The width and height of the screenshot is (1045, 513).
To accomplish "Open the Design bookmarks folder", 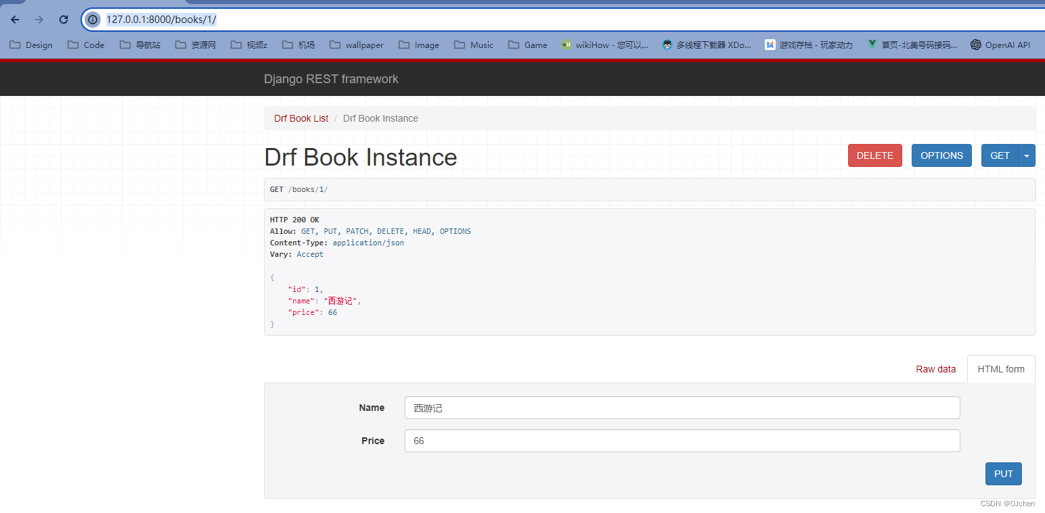I will click(x=31, y=45).
